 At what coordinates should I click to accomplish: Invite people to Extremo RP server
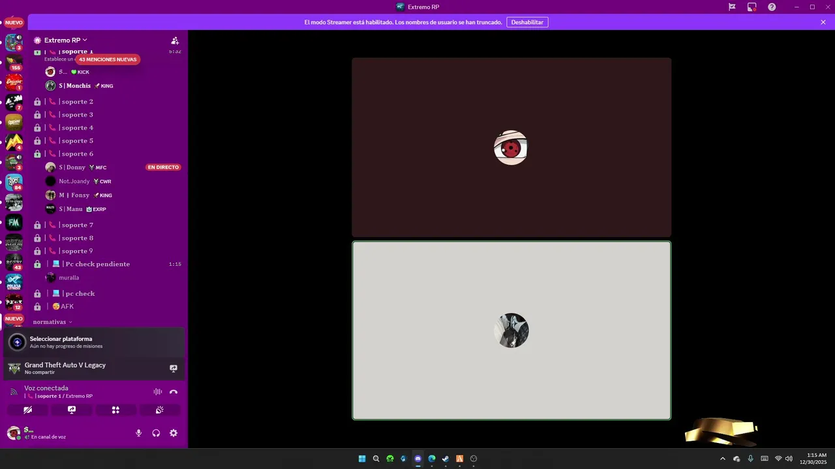(x=174, y=40)
